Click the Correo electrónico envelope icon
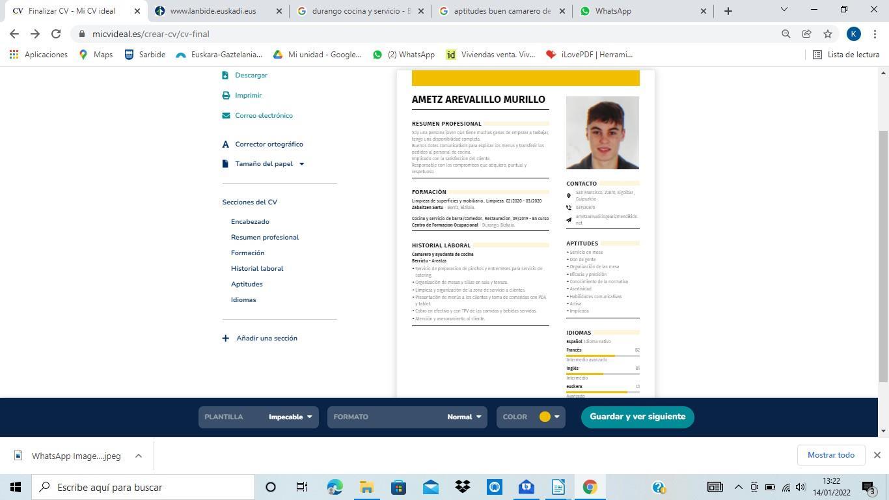 [x=226, y=116]
